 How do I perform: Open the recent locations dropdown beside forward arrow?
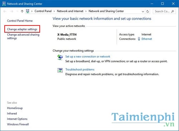click(17, 11)
